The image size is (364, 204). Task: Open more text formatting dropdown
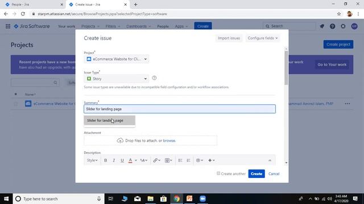[x=144, y=160]
